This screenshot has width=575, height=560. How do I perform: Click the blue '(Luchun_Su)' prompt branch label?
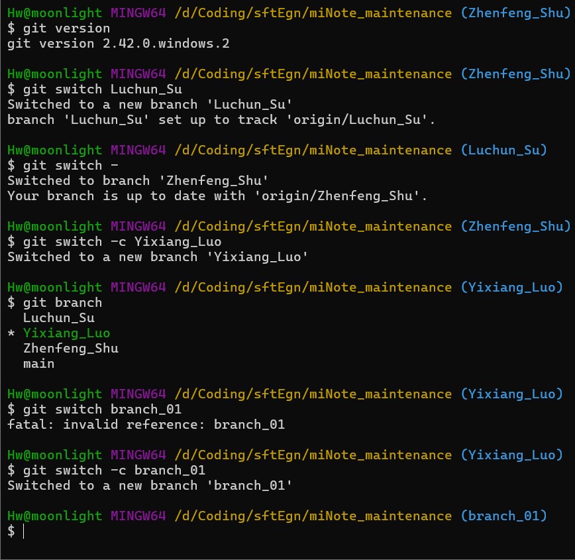pos(504,150)
